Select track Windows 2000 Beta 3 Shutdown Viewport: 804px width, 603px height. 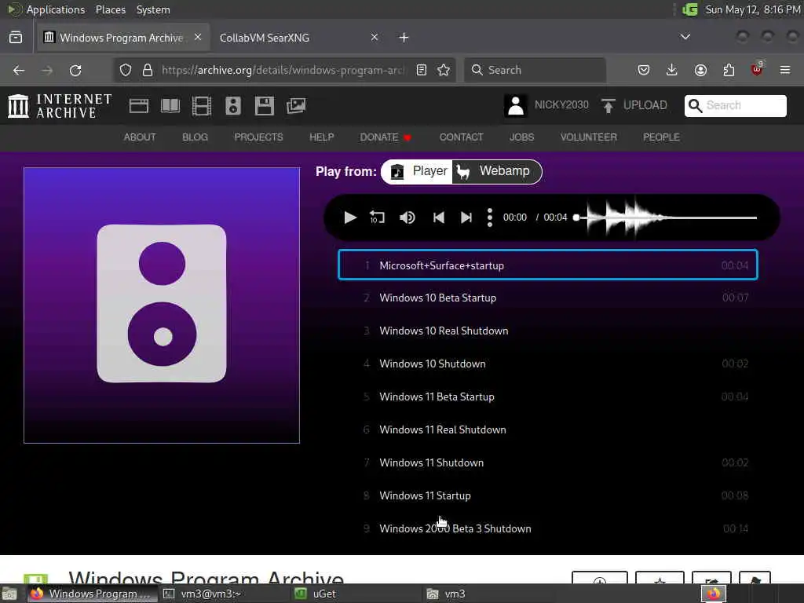pyautogui.click(x=547, y=528)
